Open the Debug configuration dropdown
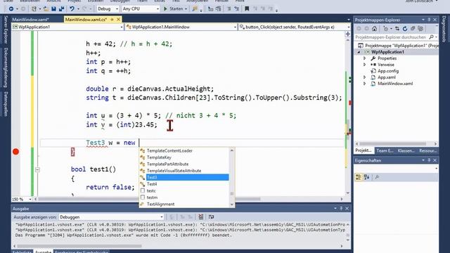The image size is (450, 253). (108, 9)
